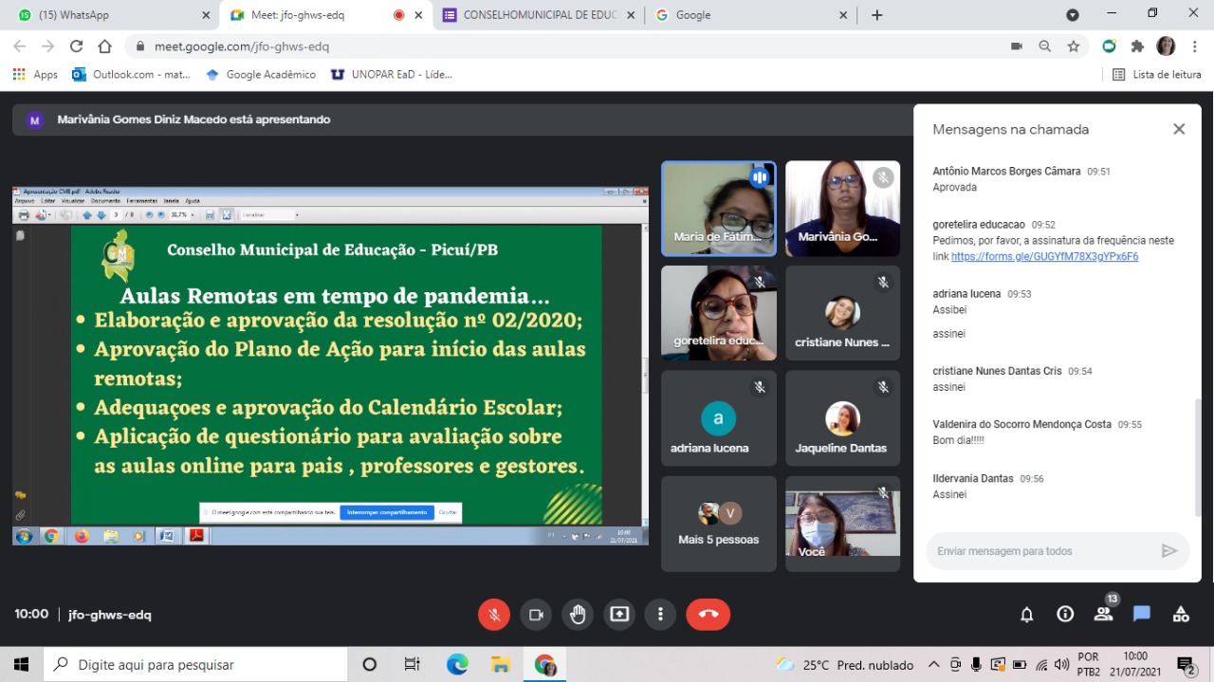Open the activities icon
This screenshot has width=1214, height=682.
[1181, 615]
